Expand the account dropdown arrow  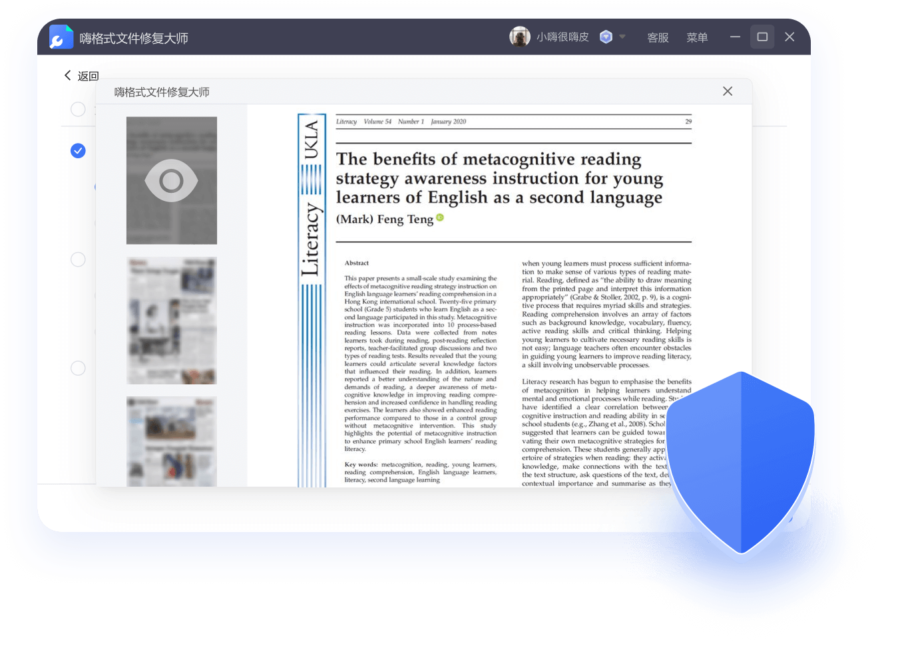click(622, 37)
